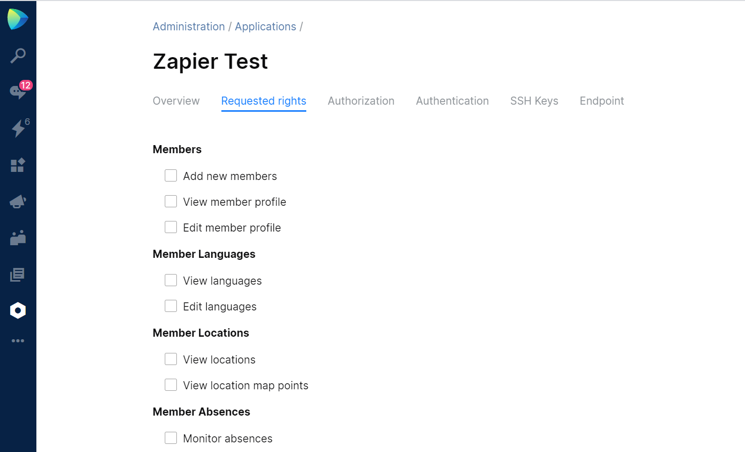Open the lightning bolt to-do icon

(x=18, y=128)
